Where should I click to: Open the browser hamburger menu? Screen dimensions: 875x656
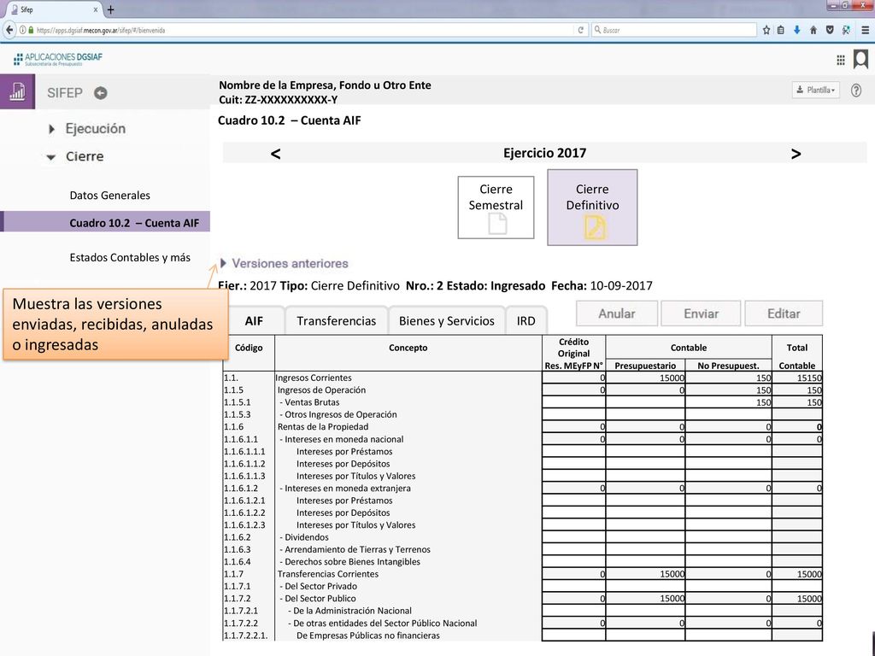(865, 30)
